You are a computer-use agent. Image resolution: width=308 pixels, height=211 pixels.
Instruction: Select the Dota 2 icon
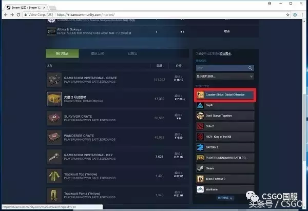200,126
